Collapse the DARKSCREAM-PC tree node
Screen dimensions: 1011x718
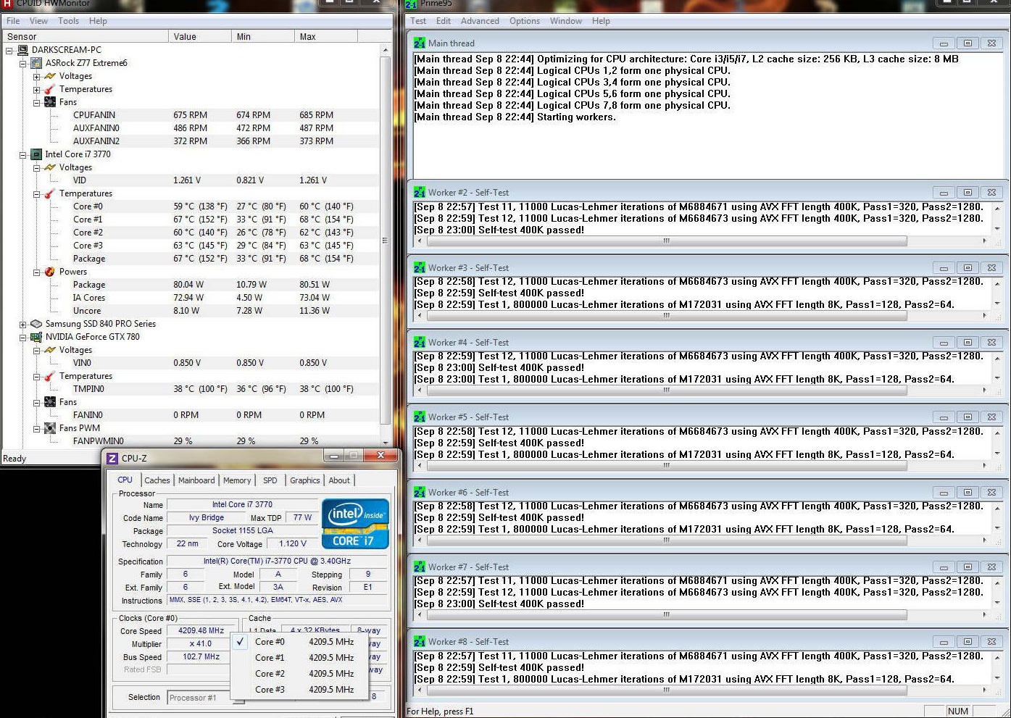9,50
